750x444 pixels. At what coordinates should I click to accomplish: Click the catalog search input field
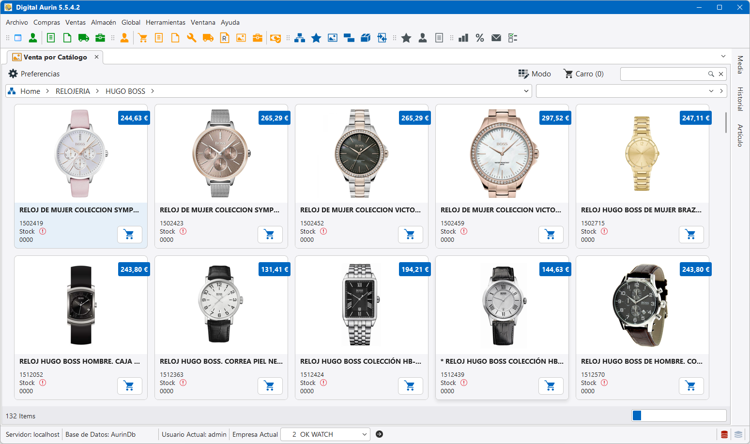pyautogui.click(x=664, y=74)
